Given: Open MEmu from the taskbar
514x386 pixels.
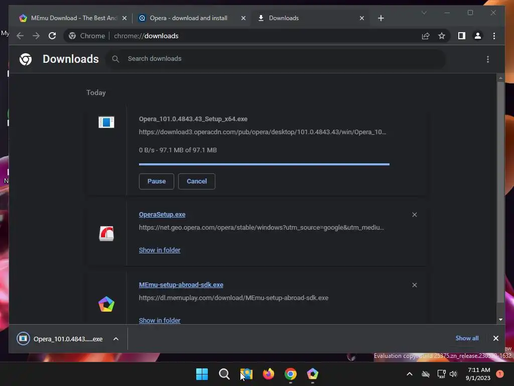Looking at the screenshot, I should click(312, 374).
